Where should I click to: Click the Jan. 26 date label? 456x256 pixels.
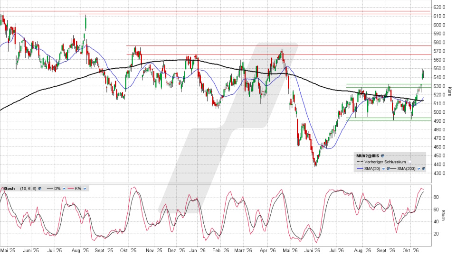pos(197,250)
